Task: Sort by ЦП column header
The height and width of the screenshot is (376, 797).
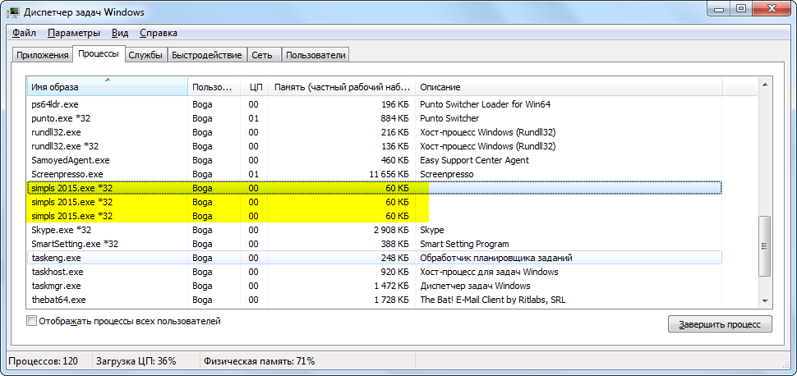Action: (x=255, y=87)
